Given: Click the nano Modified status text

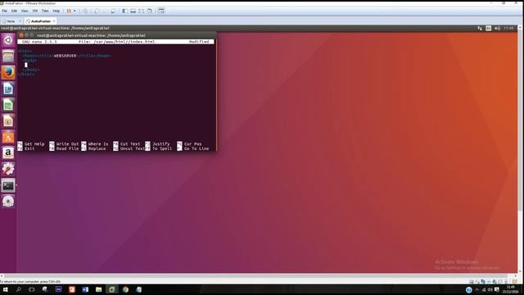Looking at the screenshot, I should coord(199,42).
